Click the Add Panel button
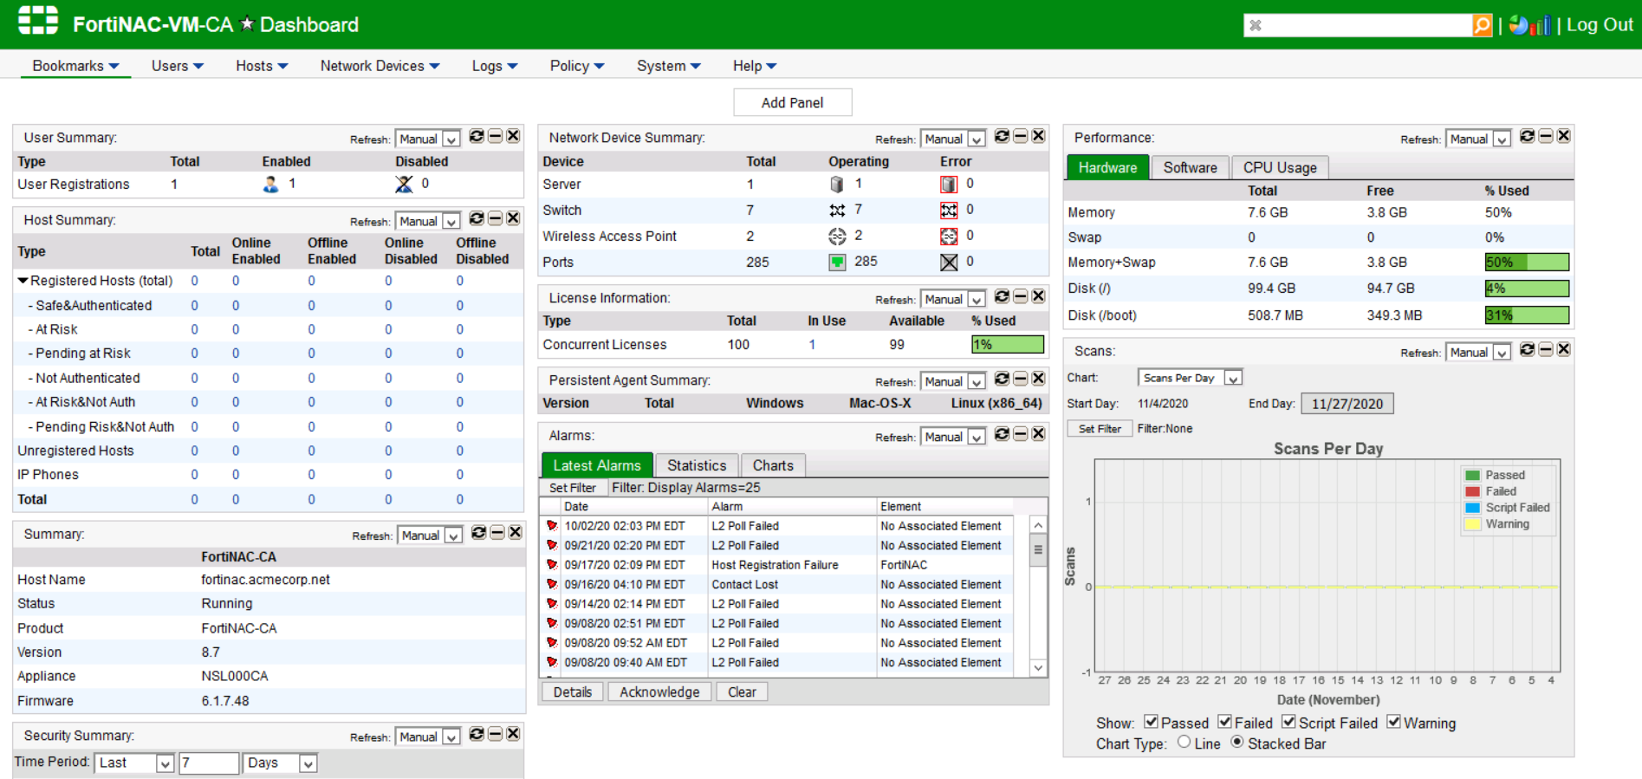1642x779 pixels. pos(792,102)
